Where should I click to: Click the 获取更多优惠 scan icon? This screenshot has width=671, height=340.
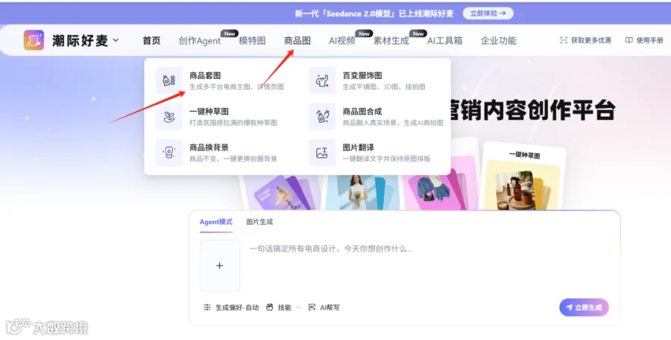[564, 40]
